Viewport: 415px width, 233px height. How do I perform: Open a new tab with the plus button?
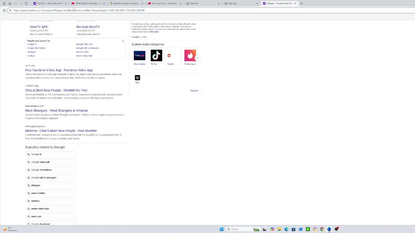point(302,3)
